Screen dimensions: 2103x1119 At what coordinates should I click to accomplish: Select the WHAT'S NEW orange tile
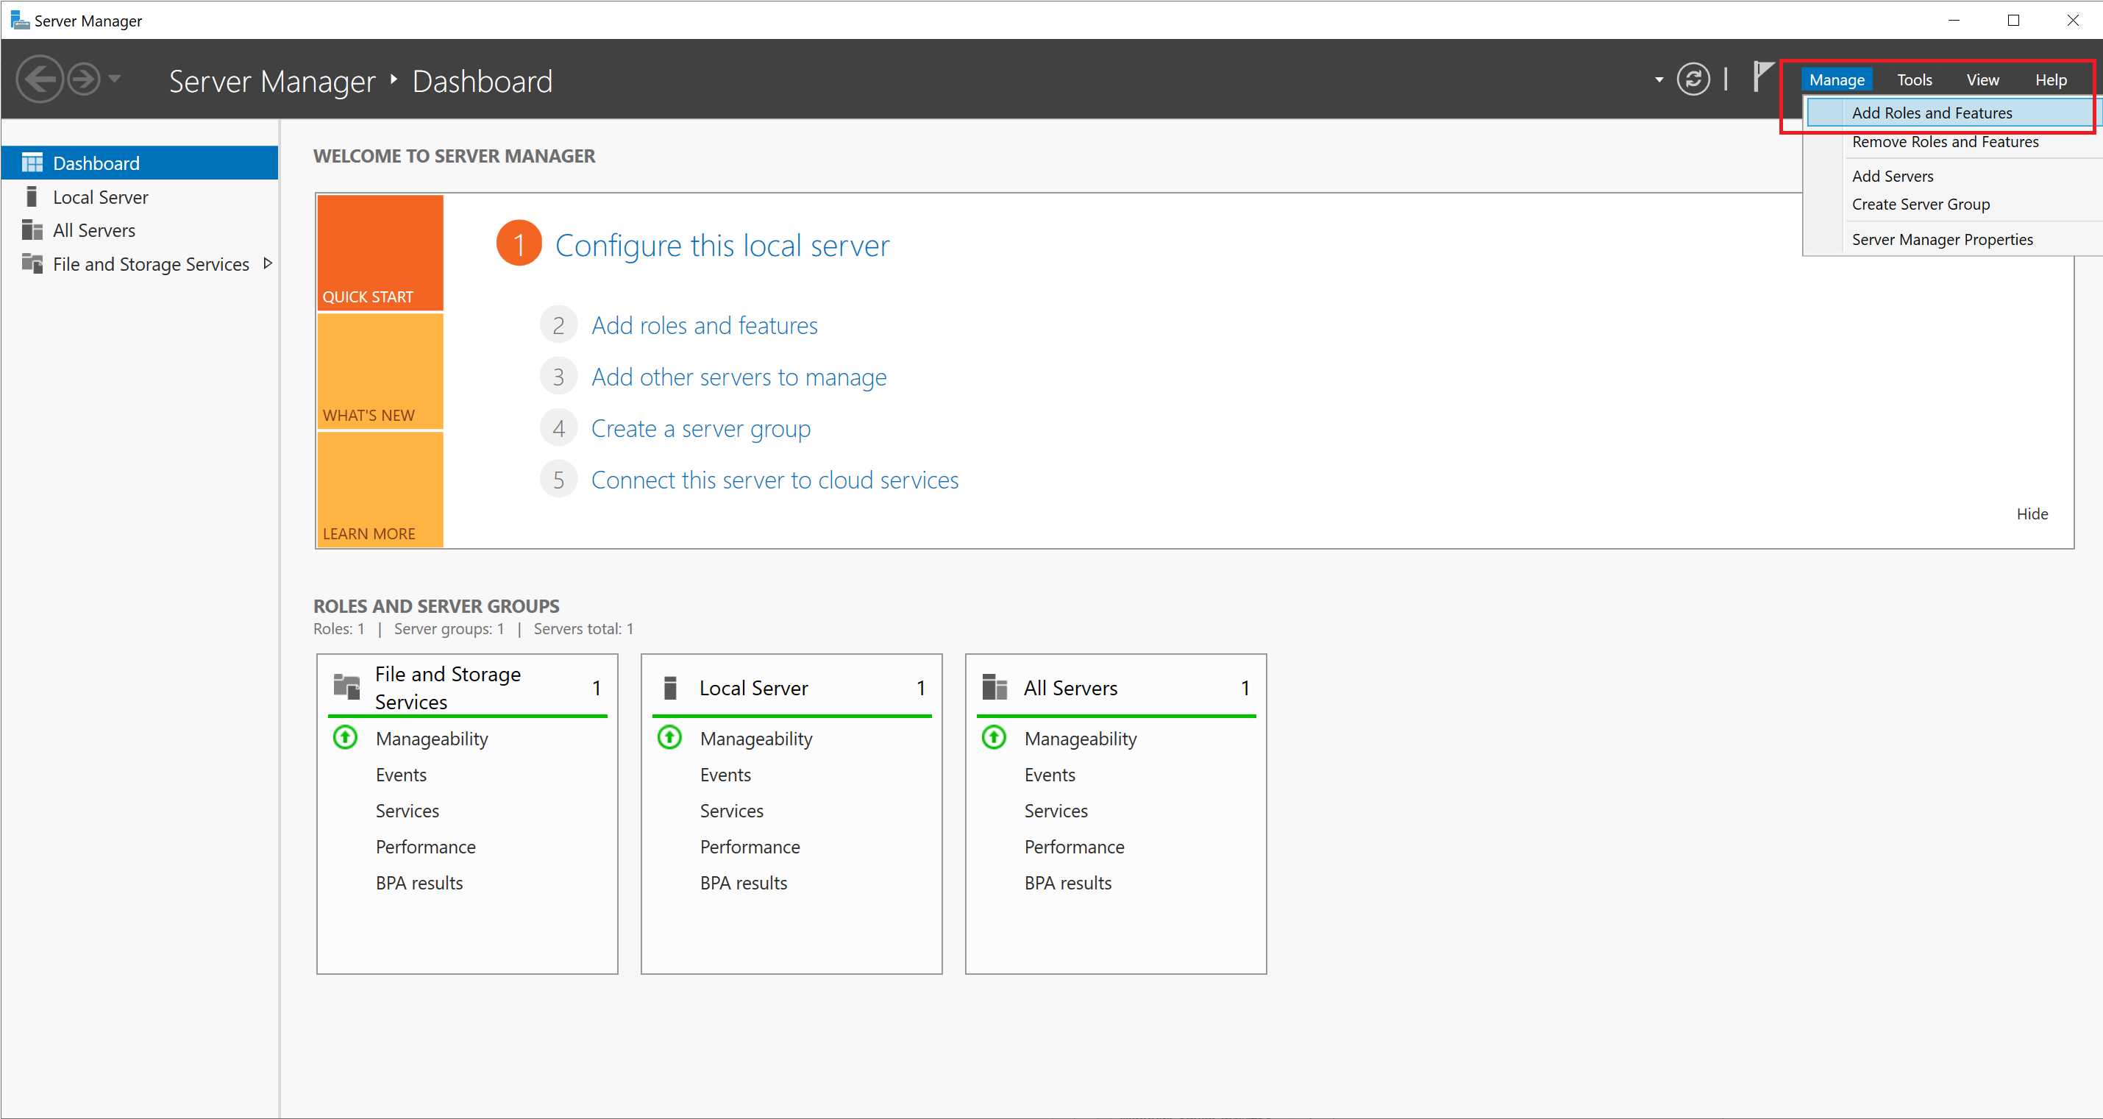point(380,372)
